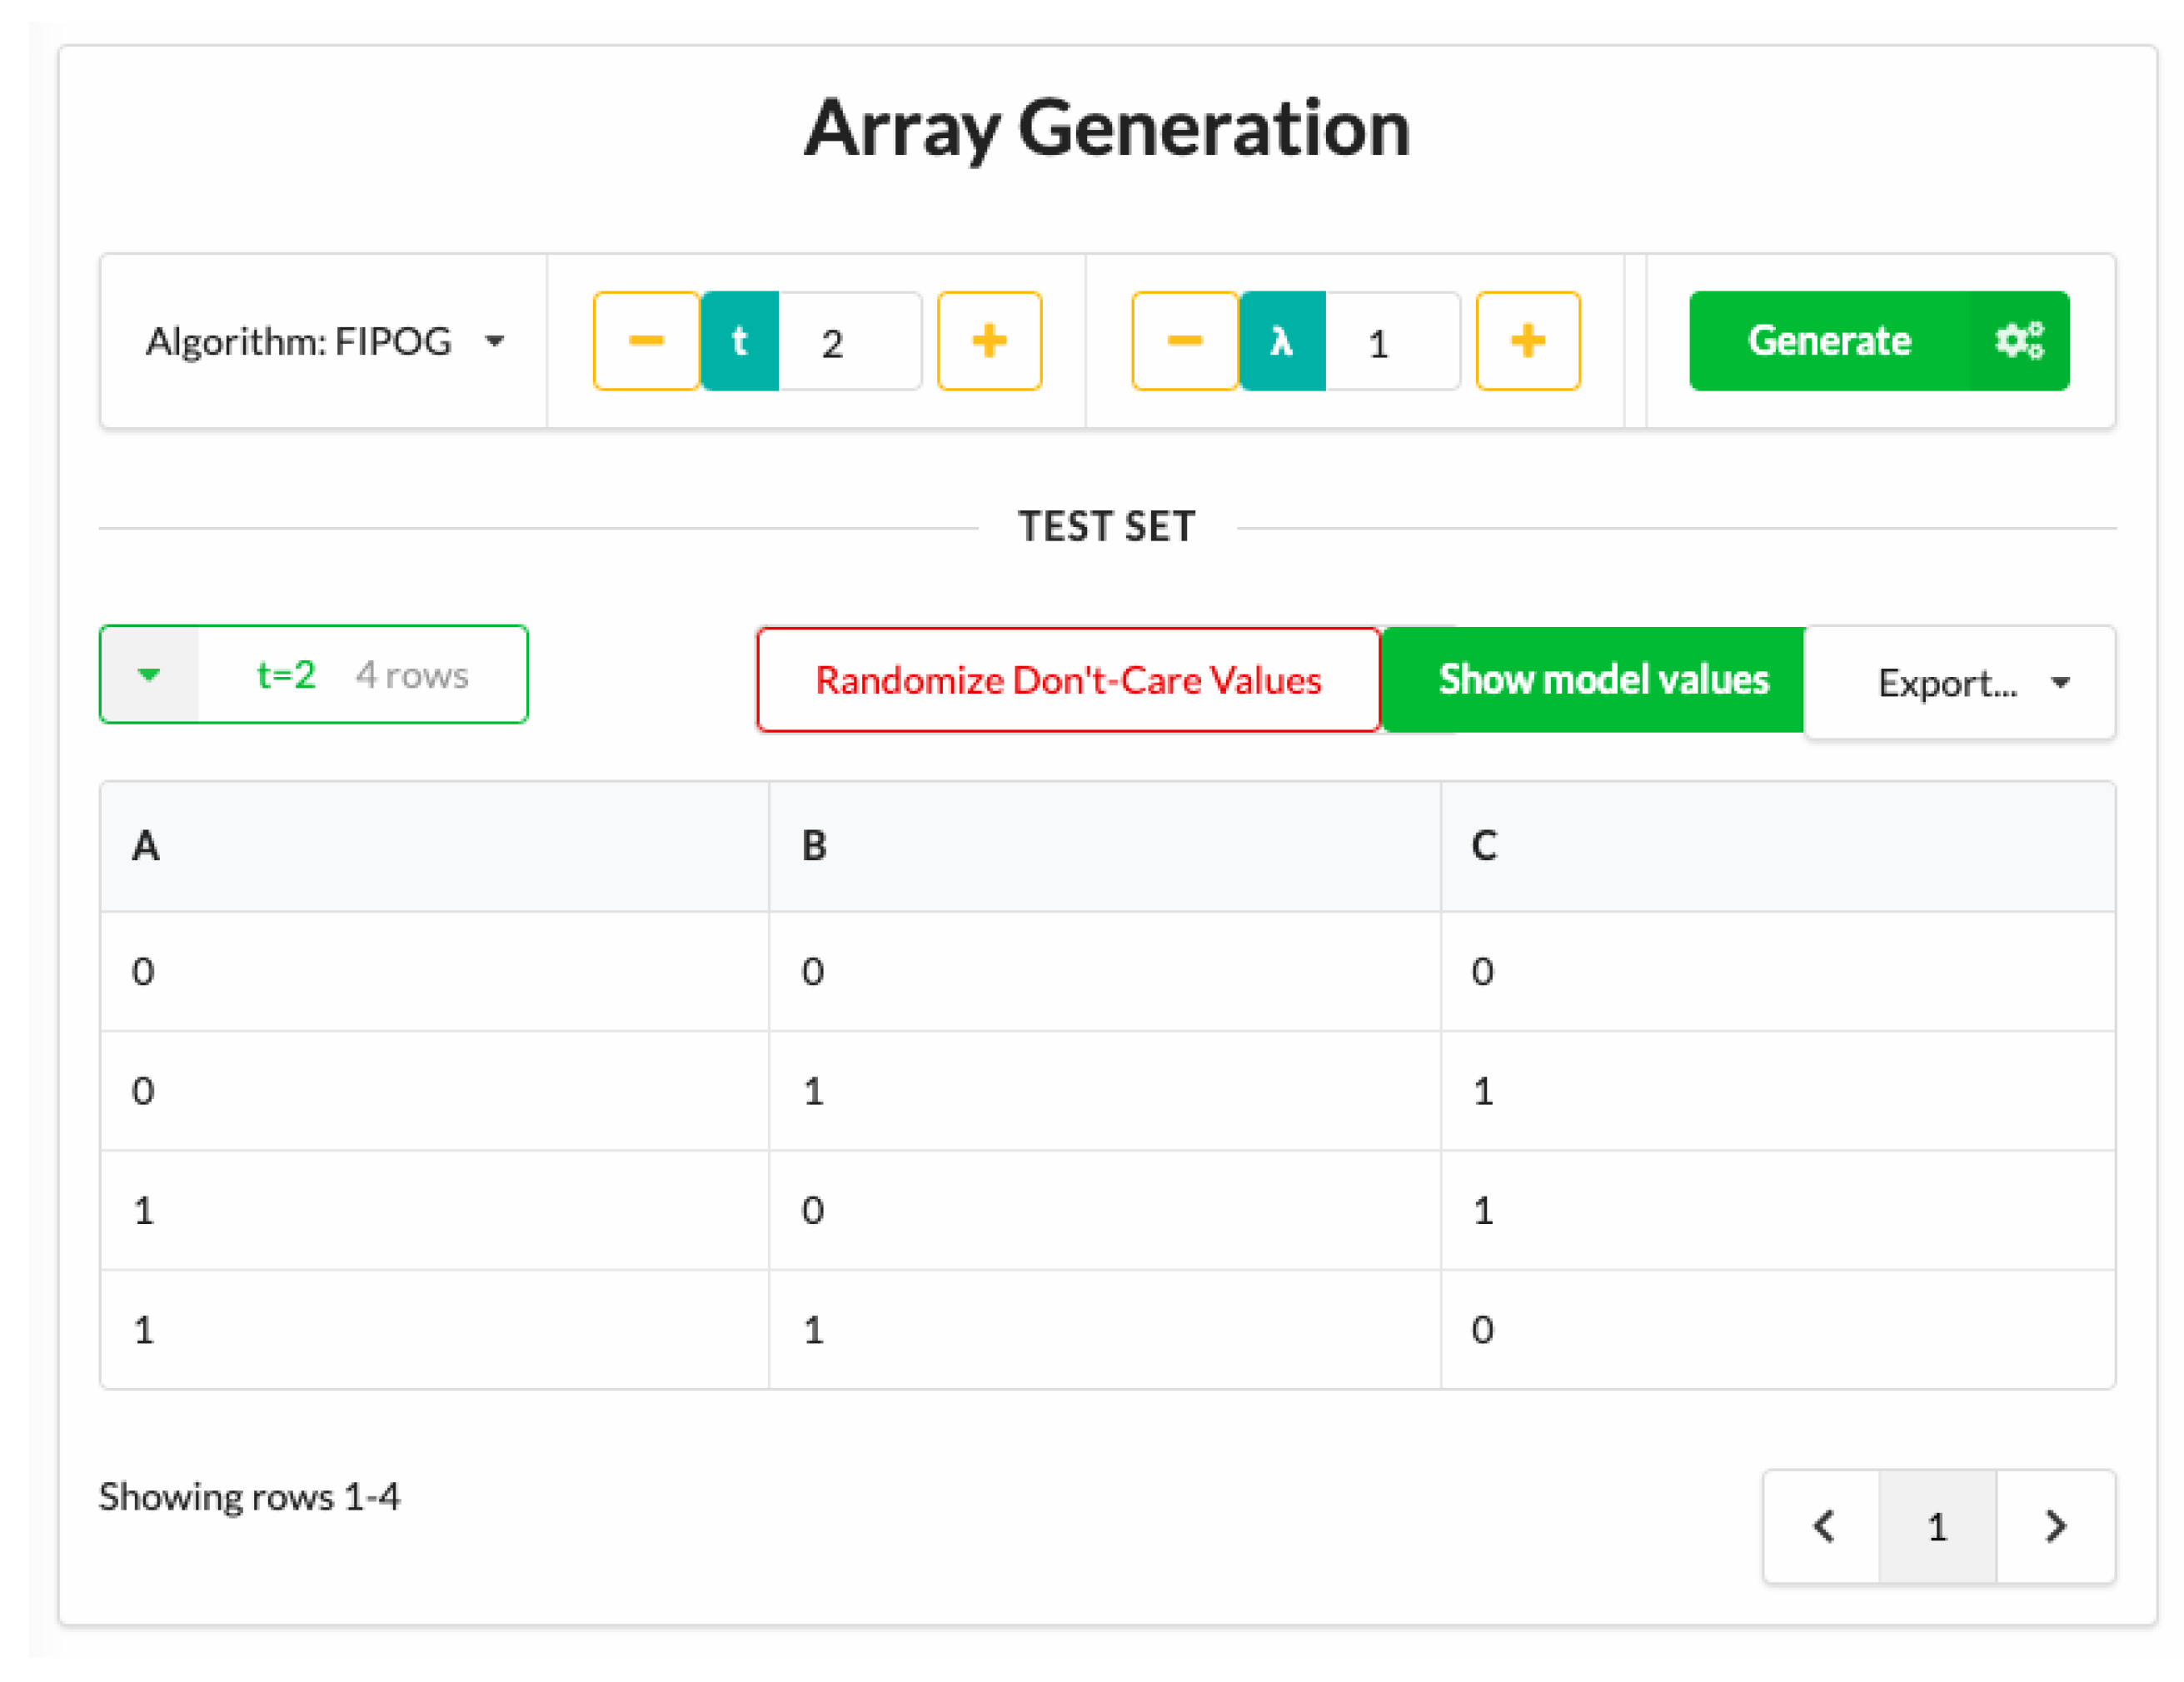This screenshot has width=2184, height=1682.
Task: Go to previous page arrow
Action: [x=1822, y=1526]
